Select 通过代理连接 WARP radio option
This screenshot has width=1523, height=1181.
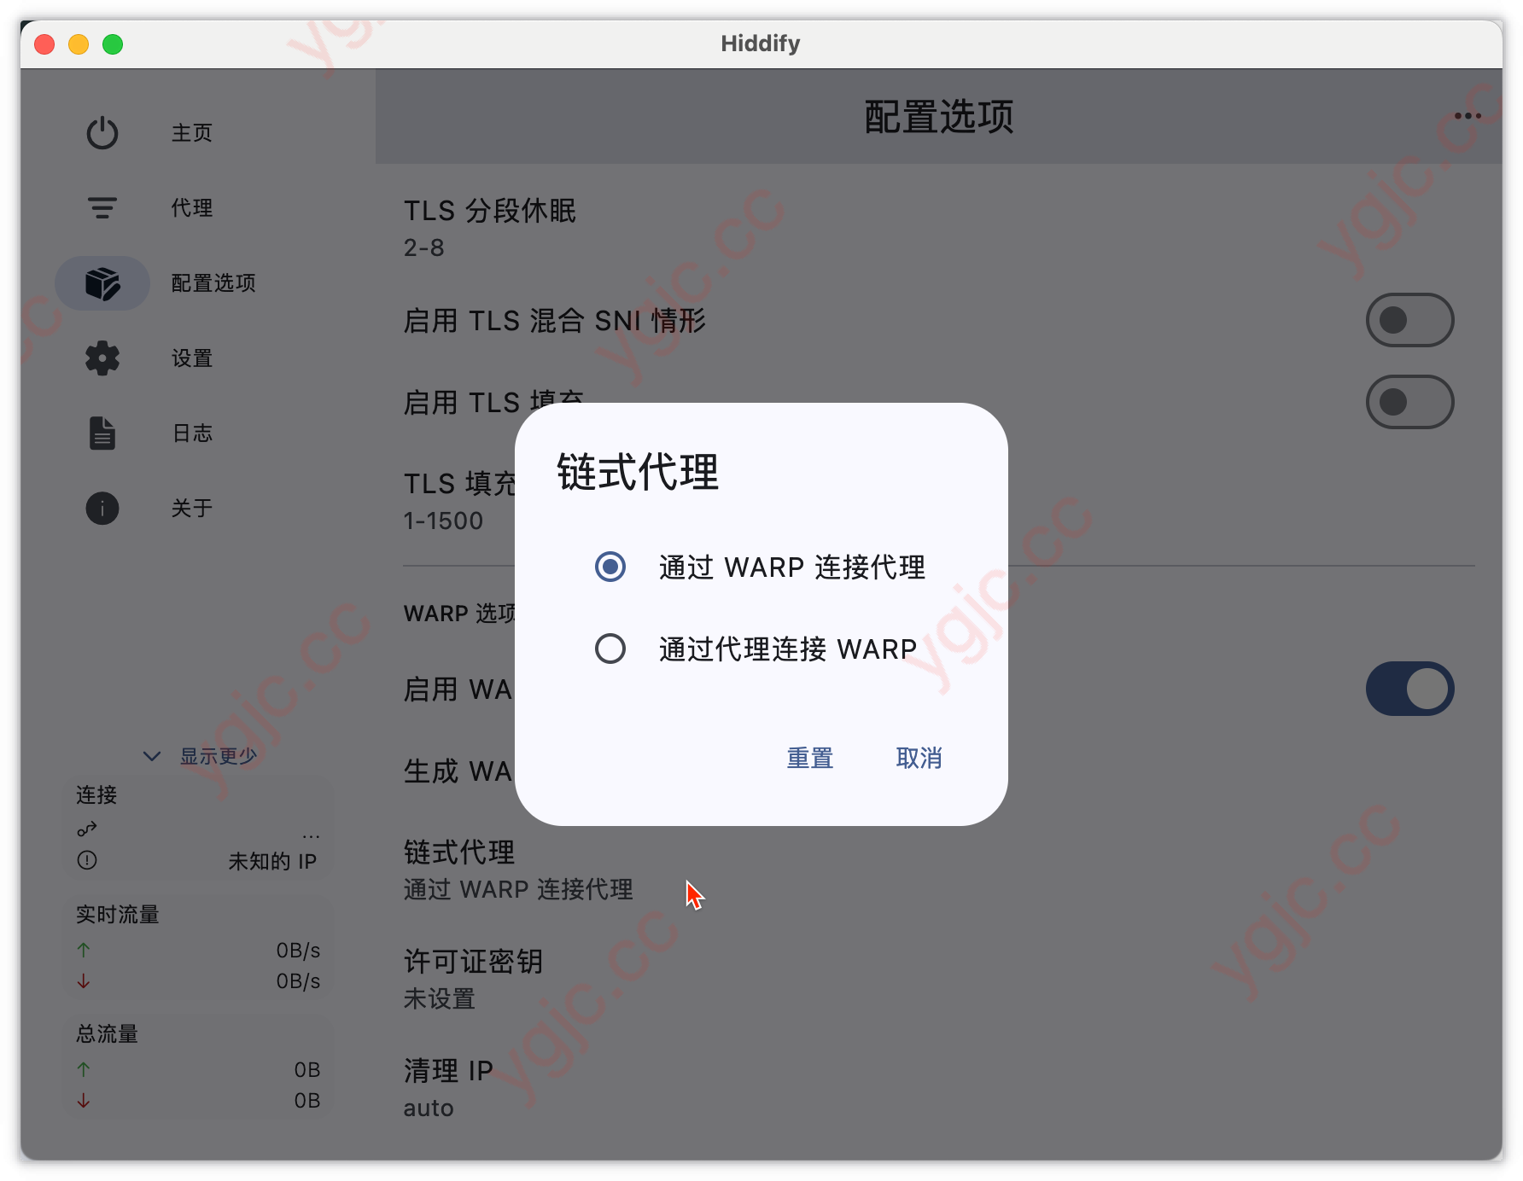tap(610, 650)
